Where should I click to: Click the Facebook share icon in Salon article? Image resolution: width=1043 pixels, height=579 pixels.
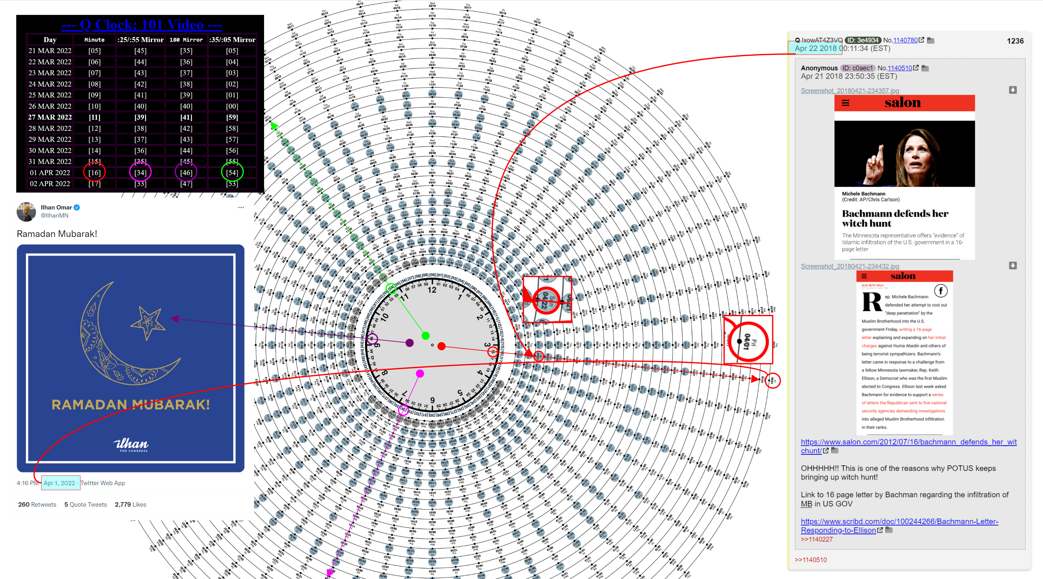click(941, 291)
